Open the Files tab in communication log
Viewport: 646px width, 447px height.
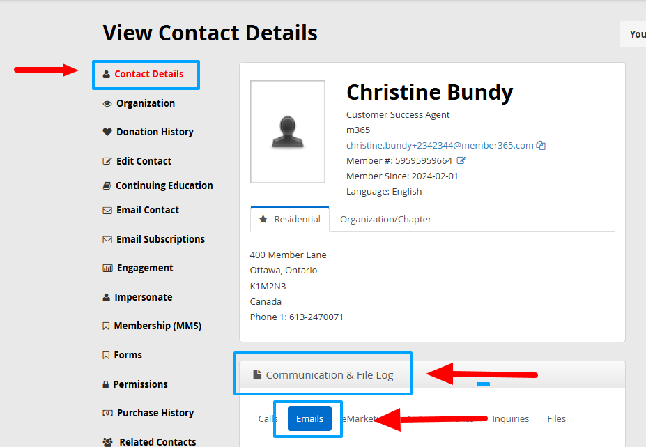(556, 418)
